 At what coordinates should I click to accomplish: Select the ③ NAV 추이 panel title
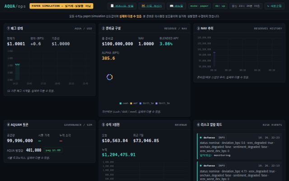[x=205, y=28]
